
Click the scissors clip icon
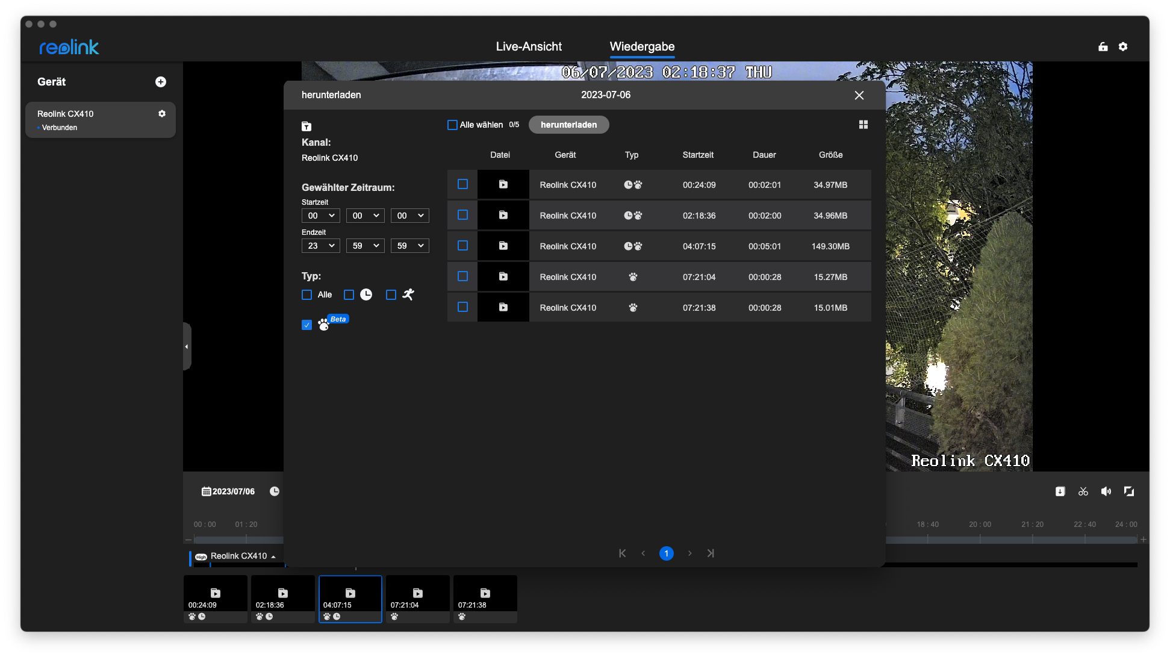click(1083, 491)
